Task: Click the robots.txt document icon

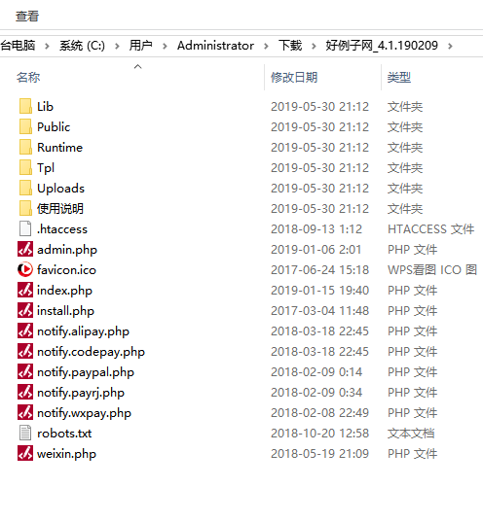Action: point(25,433)
